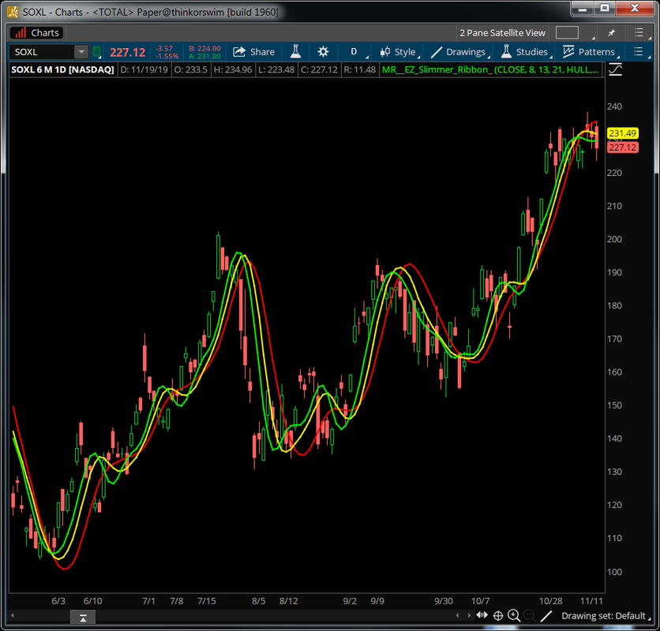Click the collapse panel arrow tab at bottom
This screenshot has width=660, height=631.
[x=83, y=618]
